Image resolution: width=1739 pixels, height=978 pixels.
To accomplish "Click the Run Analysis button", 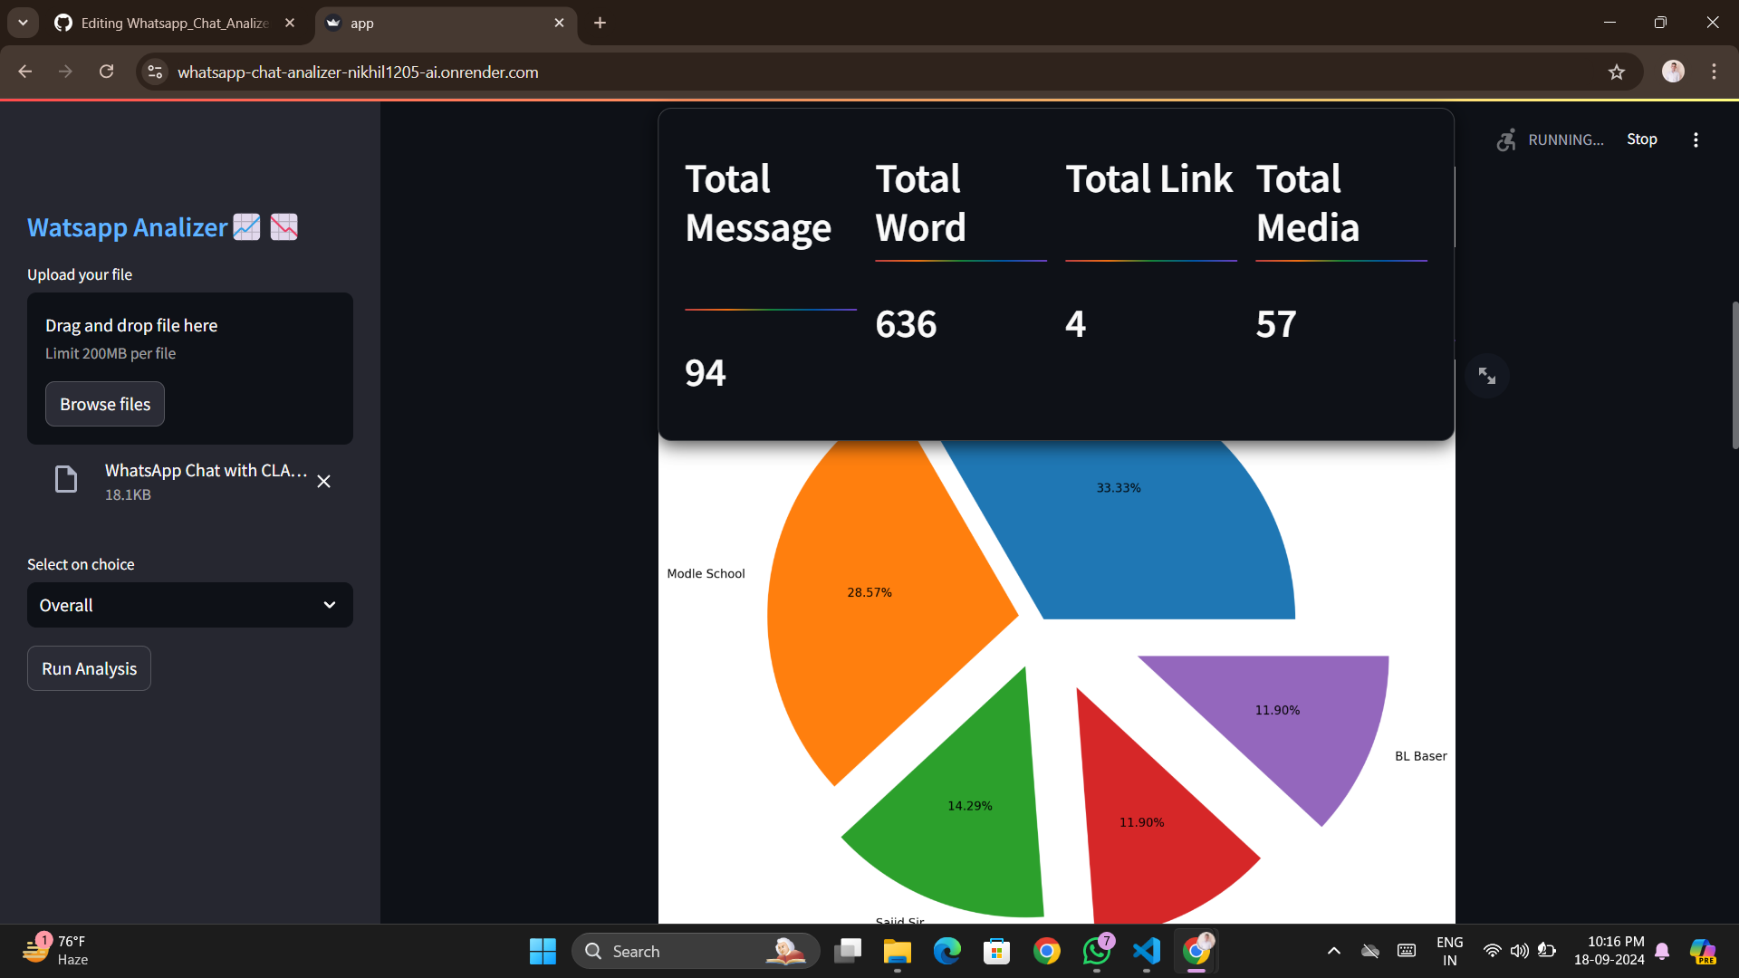I will point(89,668).
